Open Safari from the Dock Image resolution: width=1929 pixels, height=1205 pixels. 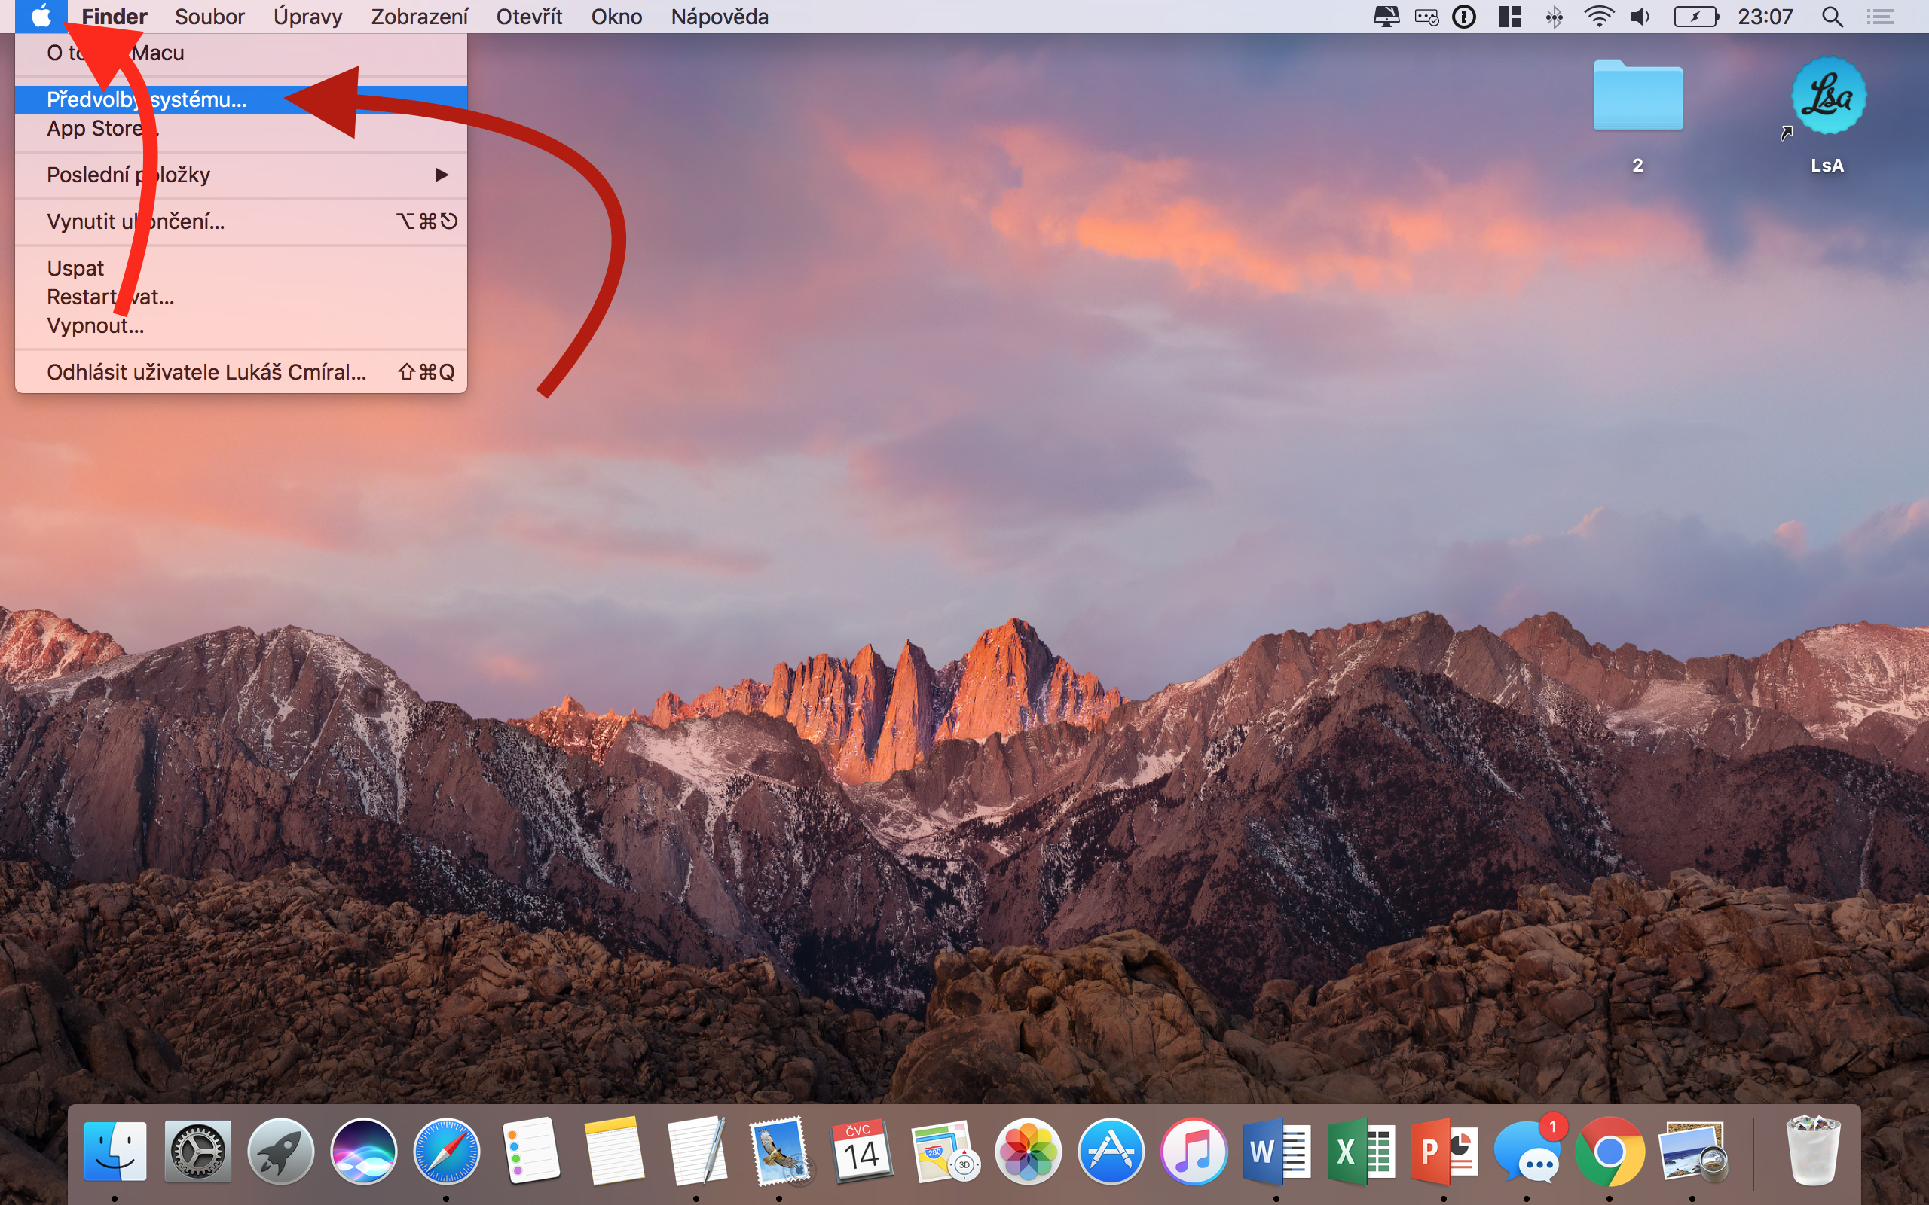(x=446, y=1152)
